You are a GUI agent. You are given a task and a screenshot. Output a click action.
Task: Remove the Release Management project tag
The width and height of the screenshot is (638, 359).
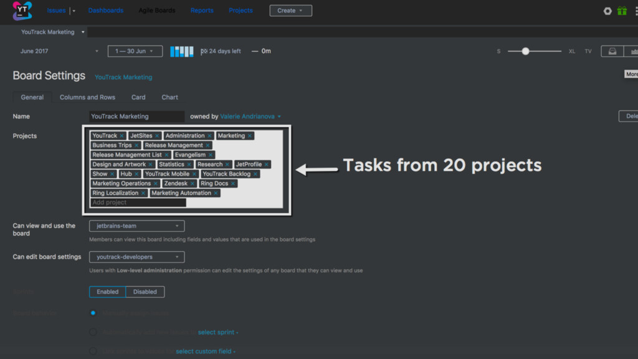click(x=207, y=145)
